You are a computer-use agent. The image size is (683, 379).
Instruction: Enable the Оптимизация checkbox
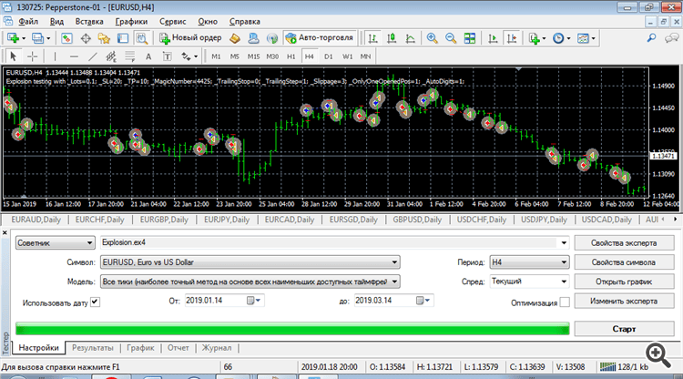564,301
